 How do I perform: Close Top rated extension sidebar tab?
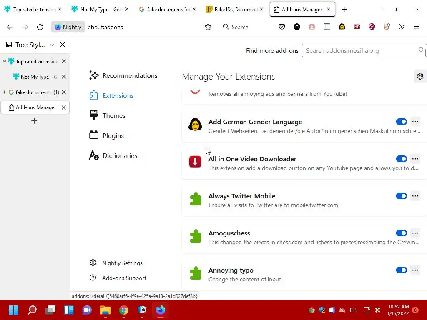point(64,62)
